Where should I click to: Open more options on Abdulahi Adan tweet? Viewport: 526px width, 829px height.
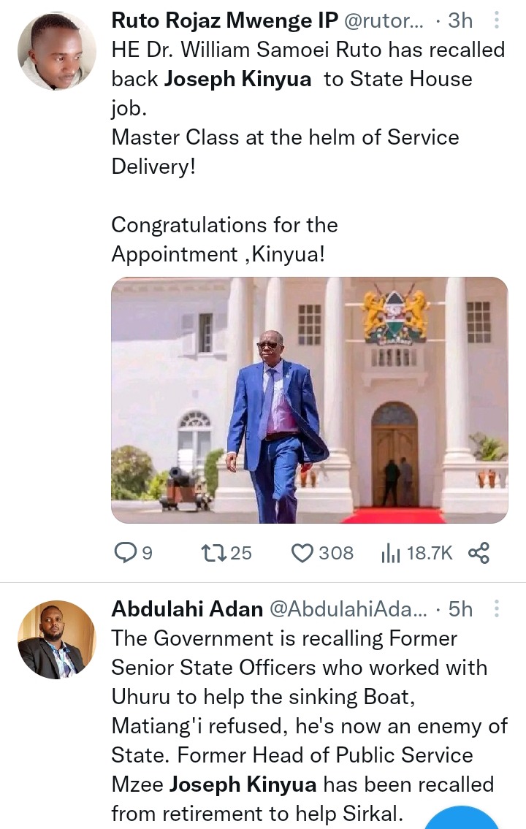497,609
